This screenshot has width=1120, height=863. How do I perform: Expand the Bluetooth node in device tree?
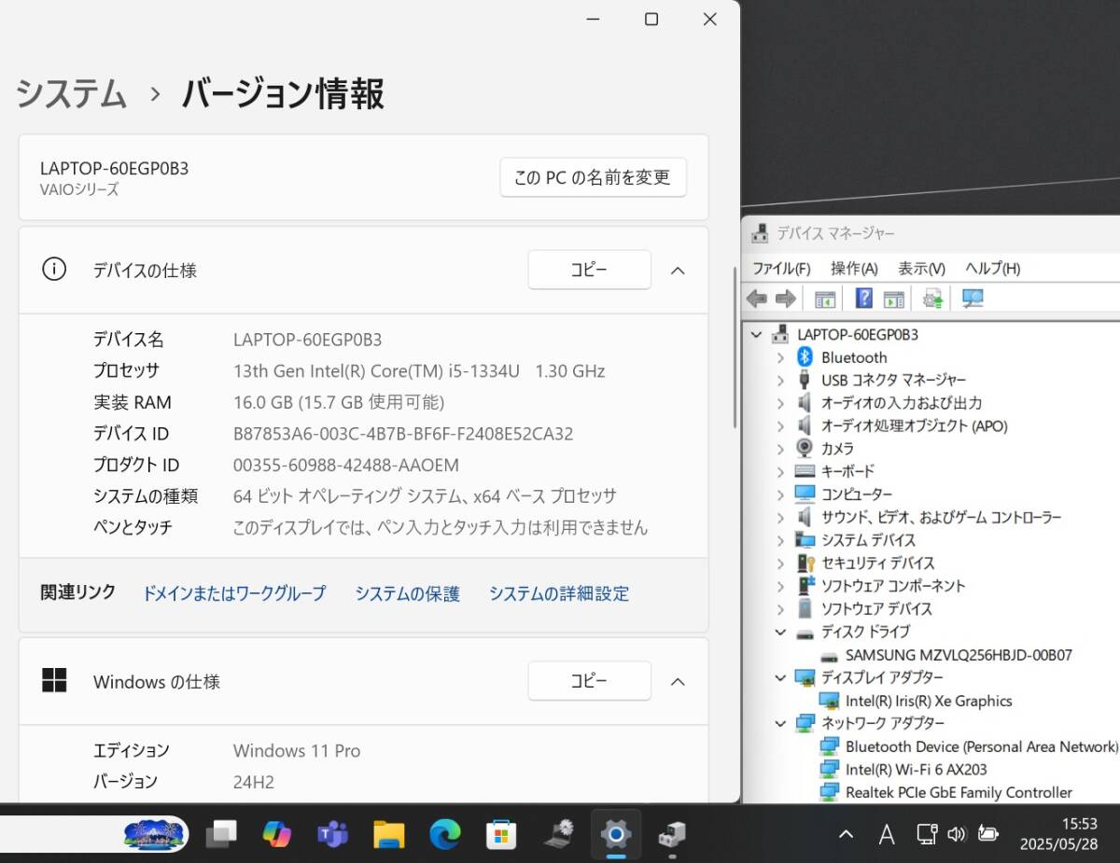(x=780, y=357)
